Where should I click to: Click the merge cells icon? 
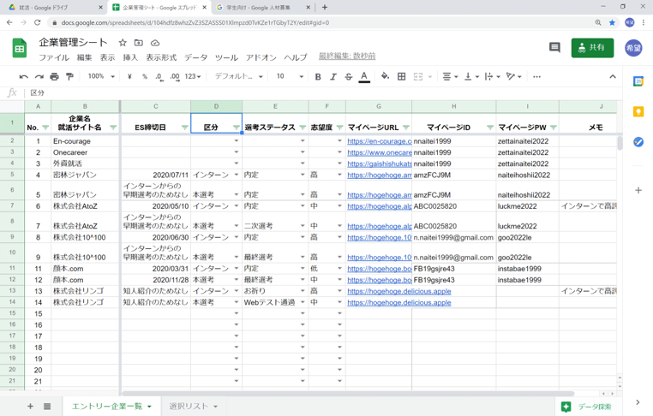click(x=418, y=76)
